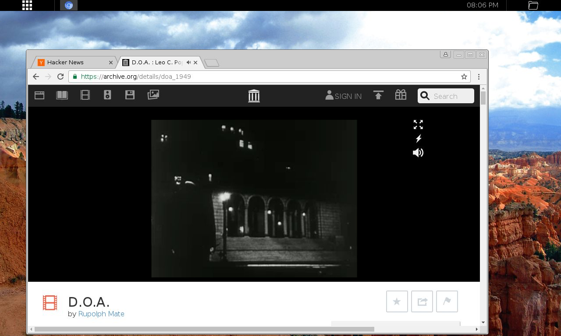The width and height of the screenshot is (561, 336).
Task: Click the Internet Archive logo
Action: coord(254,96)
